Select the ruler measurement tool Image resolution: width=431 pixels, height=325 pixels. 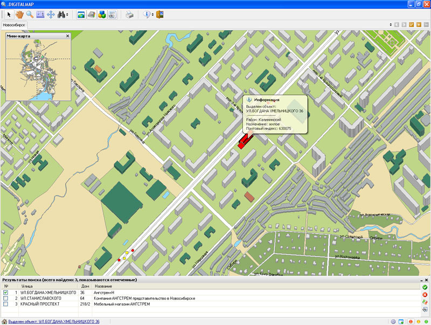(x=40, y=15)
